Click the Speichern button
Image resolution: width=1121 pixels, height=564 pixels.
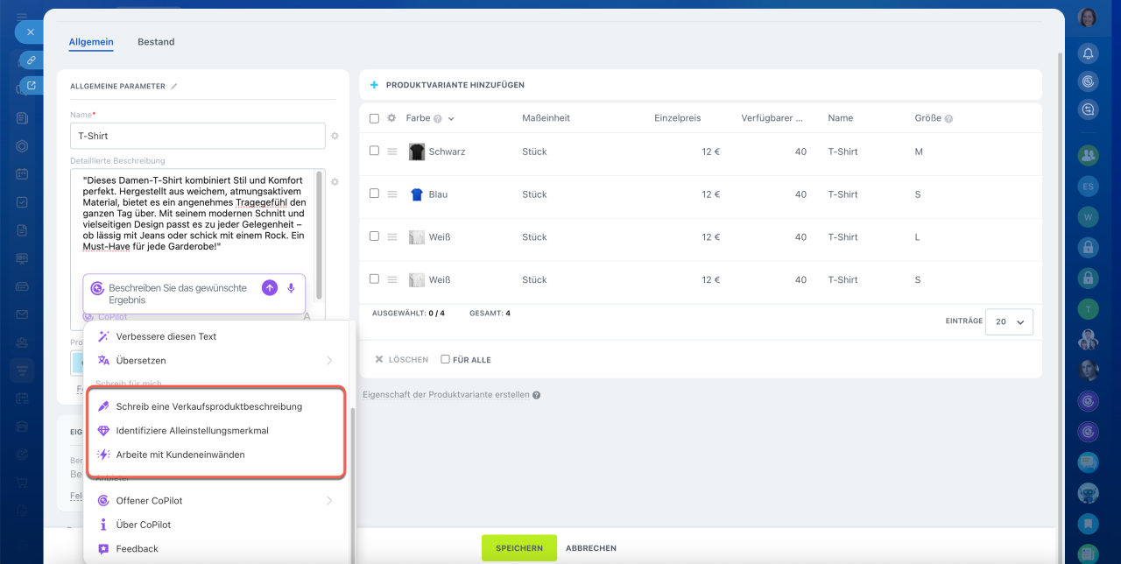pyautogui.click(x=518, y=548)
